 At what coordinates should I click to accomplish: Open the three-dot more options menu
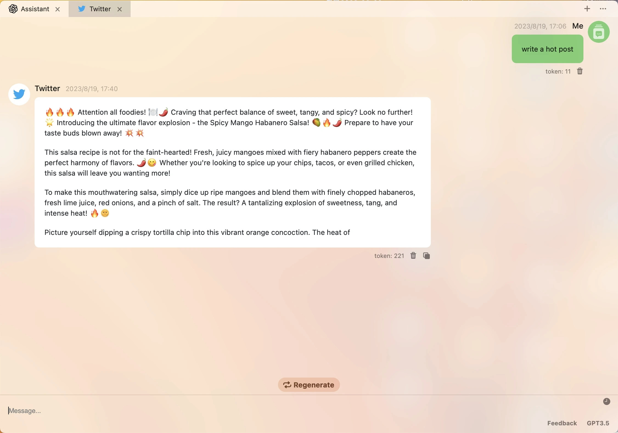coord(603,9)
